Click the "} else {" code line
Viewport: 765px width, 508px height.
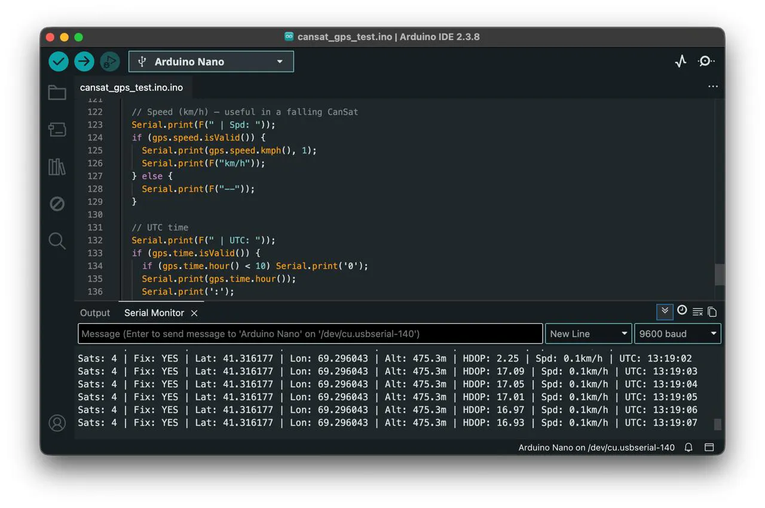[x=152, y=176]
